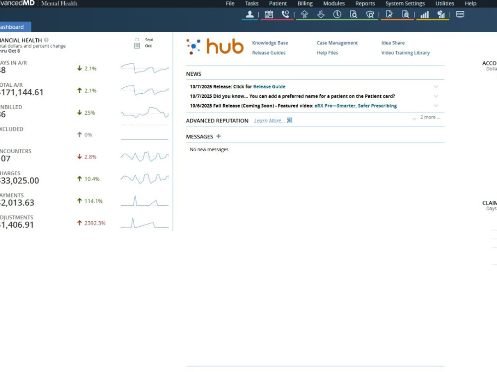
Task: Click the Payments sparkline chart
Action: click(x=145, y=201)
